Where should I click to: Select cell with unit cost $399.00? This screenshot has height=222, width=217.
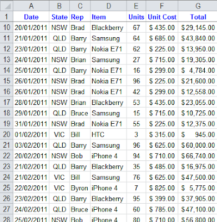coord(162,199)
